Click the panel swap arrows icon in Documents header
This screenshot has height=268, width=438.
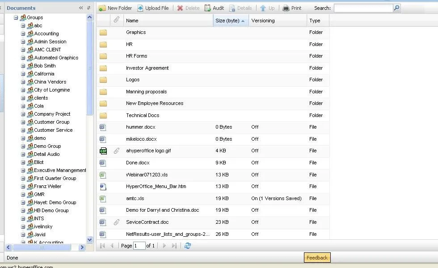pyautogui.click(x=89, y=8)
